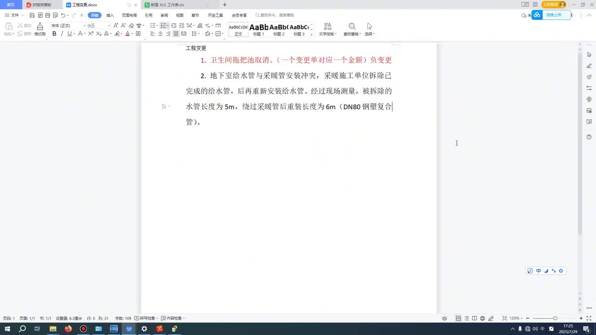This screenshot has width=596, height=335.
Task: Open a new tab with the plus button
Action: pos(224,5)
